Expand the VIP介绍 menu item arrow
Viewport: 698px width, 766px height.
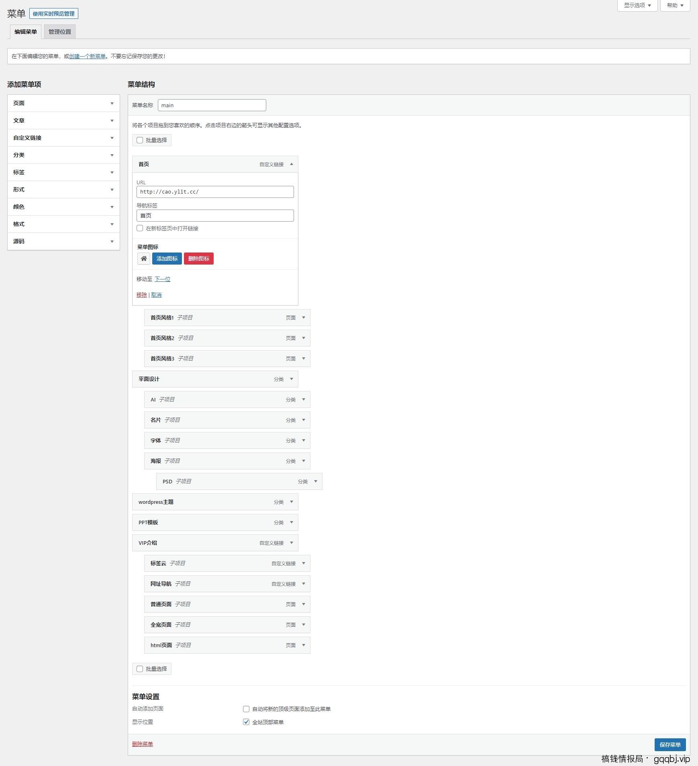point(292,543)
